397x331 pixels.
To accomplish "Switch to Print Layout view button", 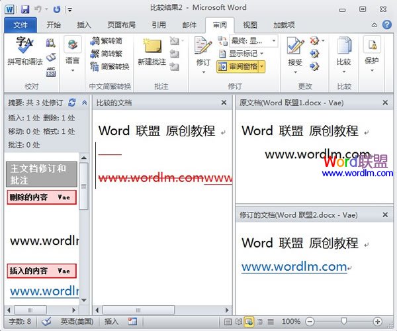I will click(228, 322).
